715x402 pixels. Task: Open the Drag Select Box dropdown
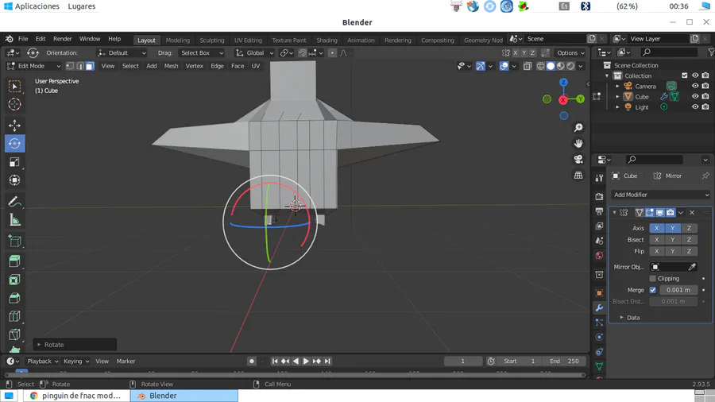click(x=201, y=53)
